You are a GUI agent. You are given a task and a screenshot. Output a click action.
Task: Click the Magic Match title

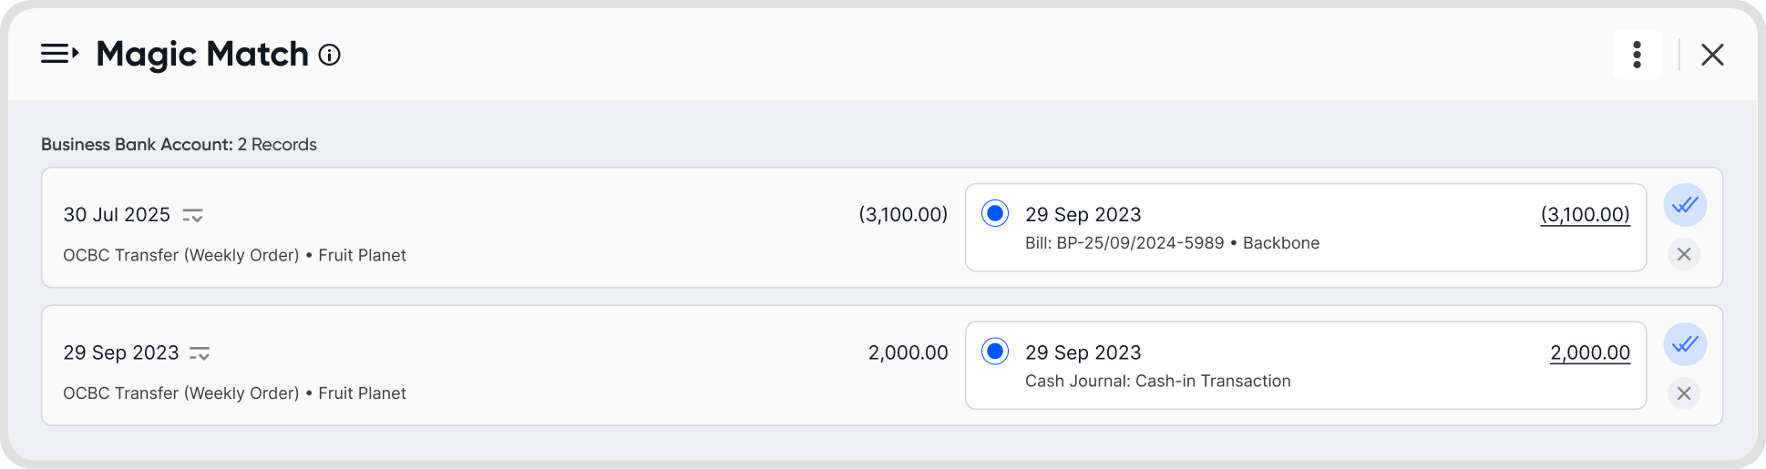pos(202,55)
